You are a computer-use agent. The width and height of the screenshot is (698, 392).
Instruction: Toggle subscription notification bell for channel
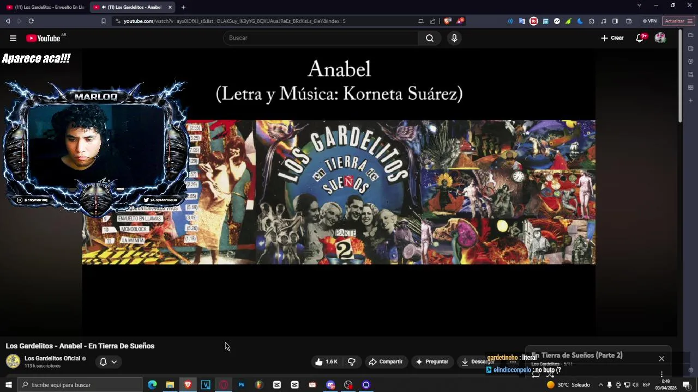coord(103,362)
